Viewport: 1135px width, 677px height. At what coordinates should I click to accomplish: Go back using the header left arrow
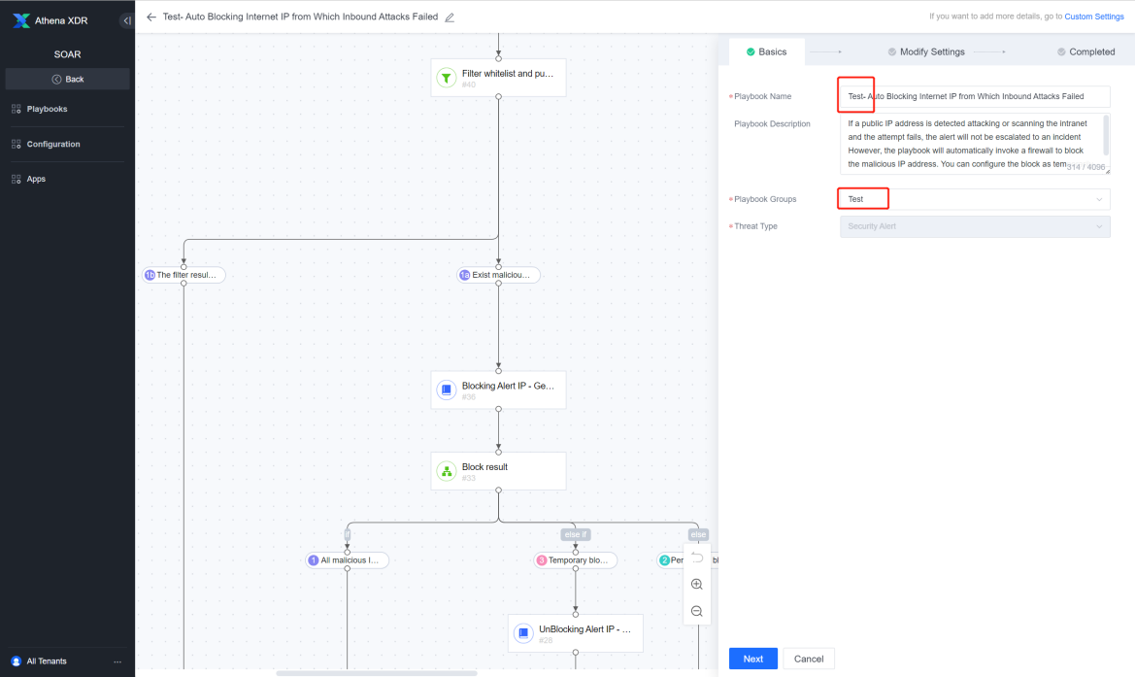click(151, 17)
